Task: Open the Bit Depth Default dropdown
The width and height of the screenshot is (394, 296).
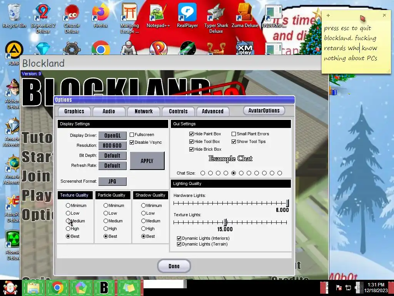Action: coord(112,156)
